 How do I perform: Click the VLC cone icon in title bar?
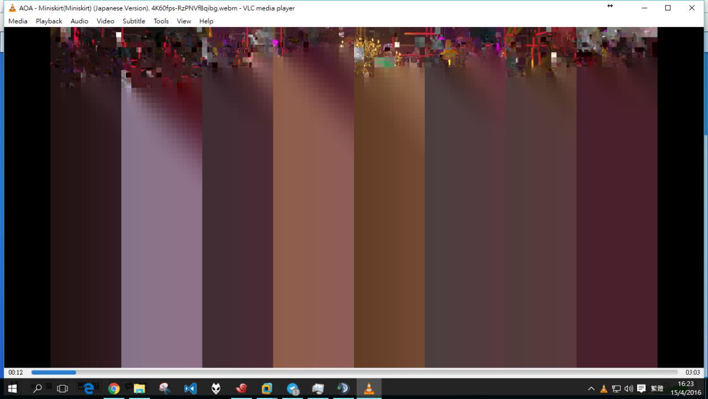point(12,8)
